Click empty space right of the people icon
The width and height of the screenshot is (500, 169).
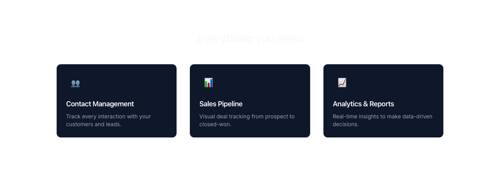click(x=125, y=83)
